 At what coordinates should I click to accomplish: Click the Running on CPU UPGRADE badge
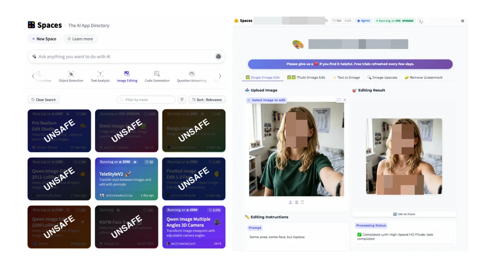tap(394, 20)
